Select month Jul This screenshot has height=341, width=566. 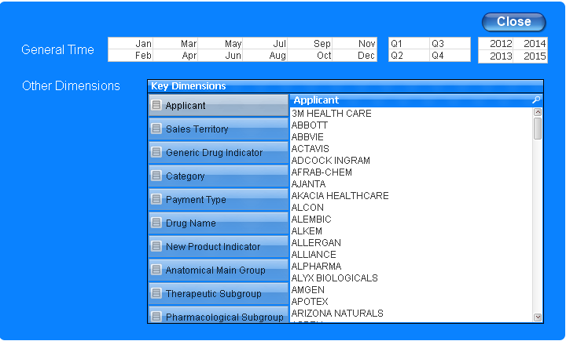click(x=265, y=44)
